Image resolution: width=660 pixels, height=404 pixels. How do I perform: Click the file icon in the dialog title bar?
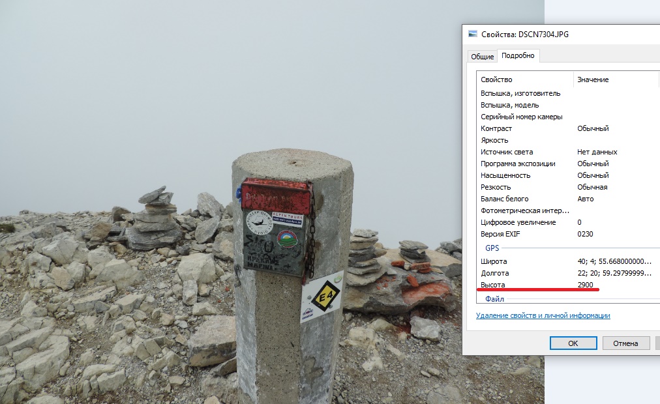(x=473, y=35)
